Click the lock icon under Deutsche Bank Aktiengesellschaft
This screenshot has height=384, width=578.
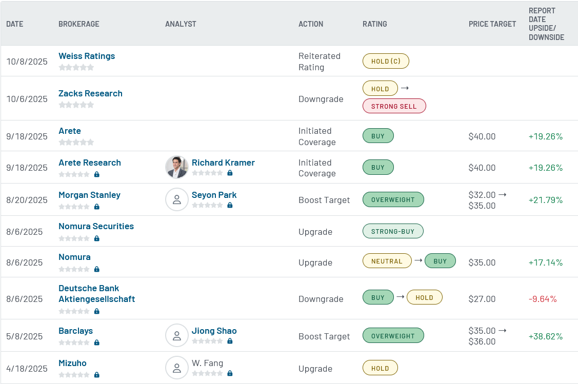pyautogui.click(x=96, y=311)
